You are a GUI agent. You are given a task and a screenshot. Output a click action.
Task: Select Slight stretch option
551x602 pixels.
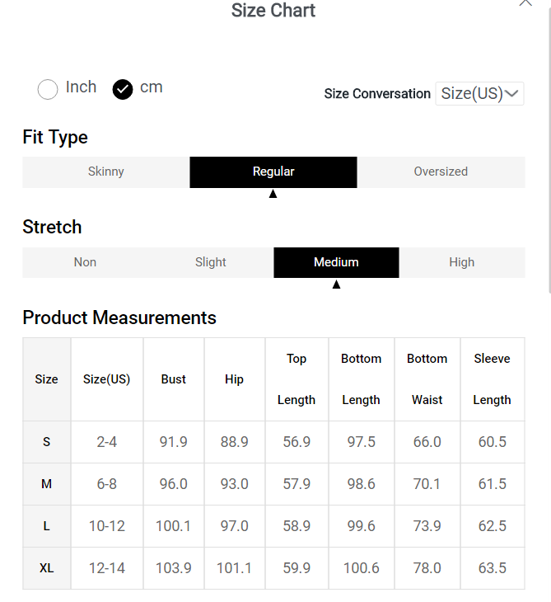click(x=211, y=262)
